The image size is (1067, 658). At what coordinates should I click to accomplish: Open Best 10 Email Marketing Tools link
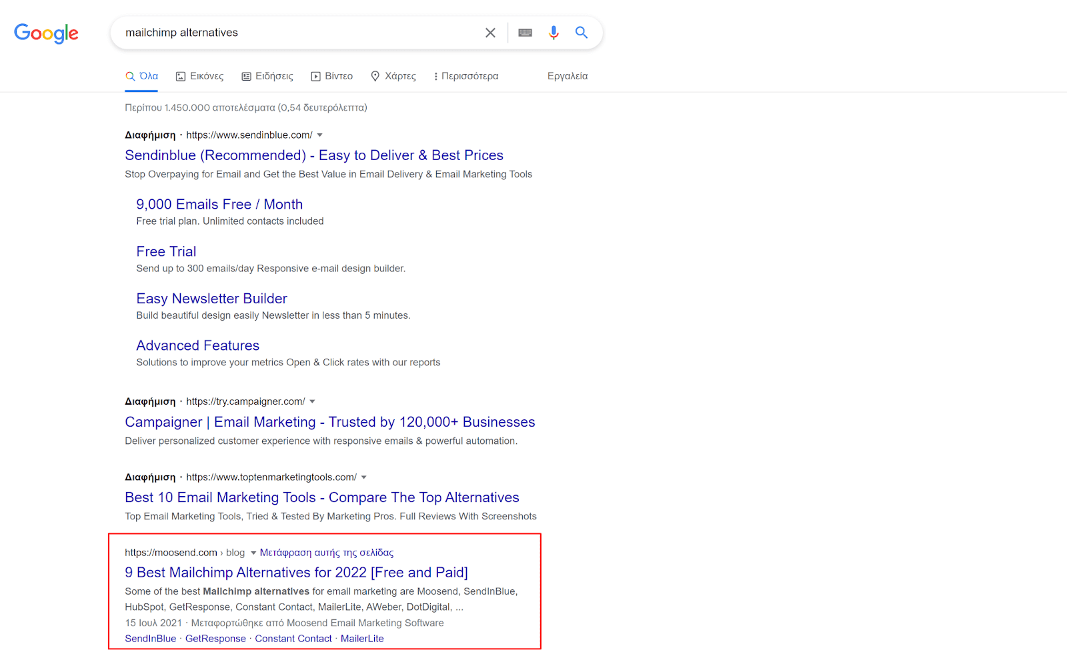[321, 497]
